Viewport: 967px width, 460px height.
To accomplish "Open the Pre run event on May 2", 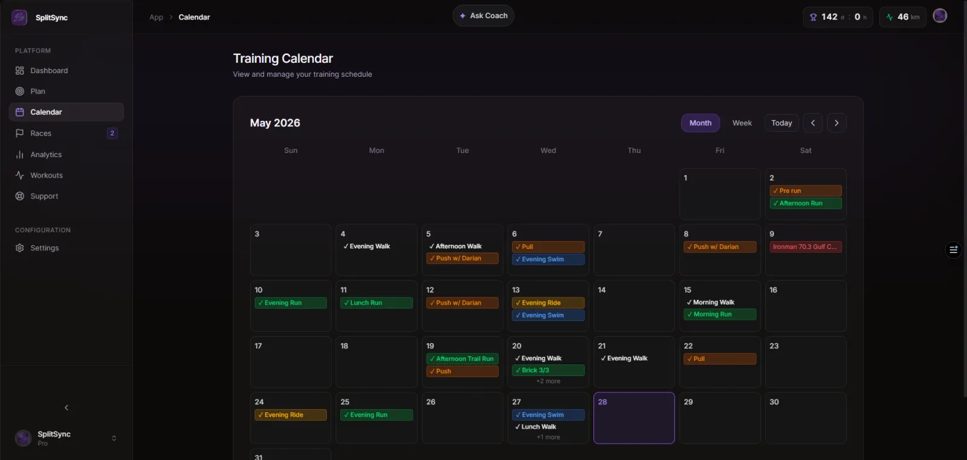I will [x=806, y=190].
